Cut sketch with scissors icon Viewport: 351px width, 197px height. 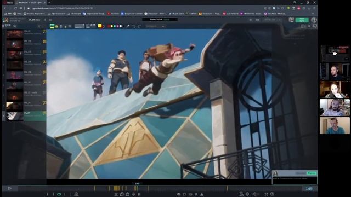(116, 194)
